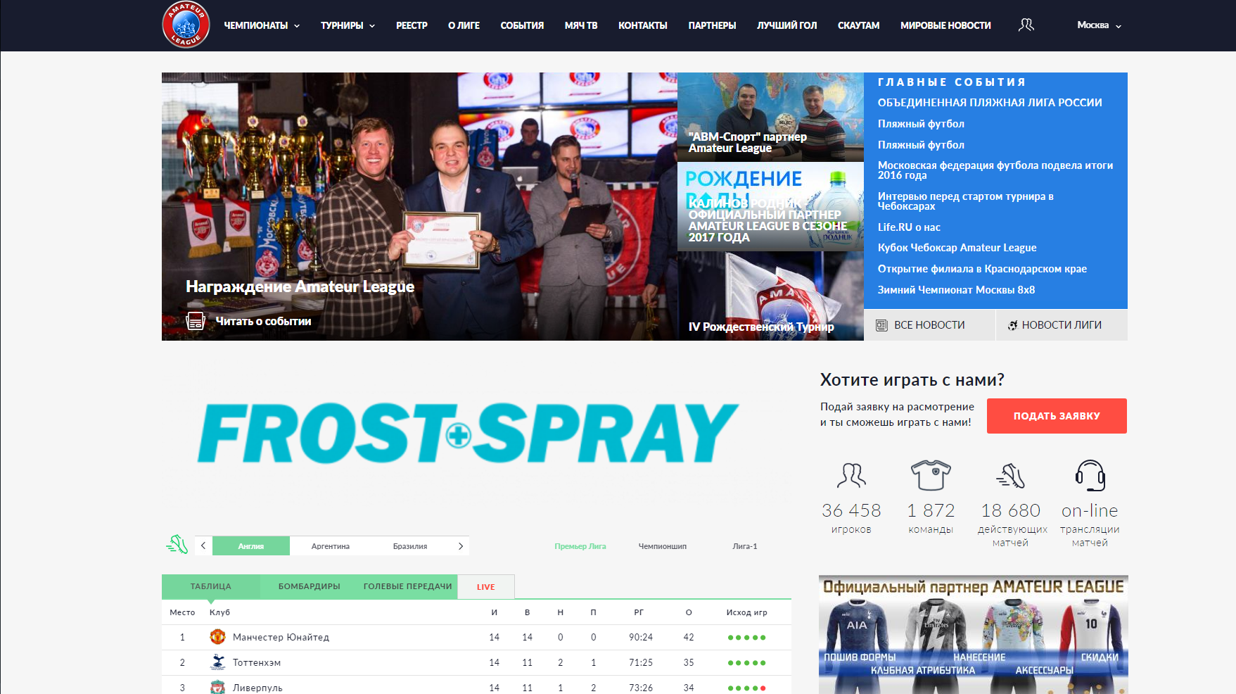
Task: Show previous countries with left arrow
Action: [x=203, y=545]
